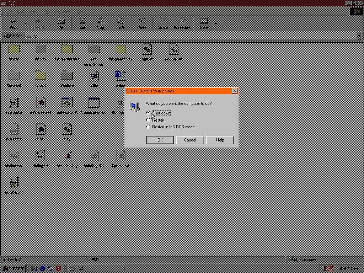The width and height of the screenshot is (364, 273).
Task: Open Internet Explorer from quick launch
Action: point(43,268)
